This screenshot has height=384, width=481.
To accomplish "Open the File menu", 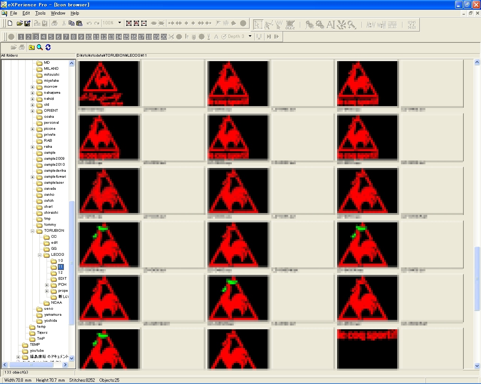I will (14, 13).
